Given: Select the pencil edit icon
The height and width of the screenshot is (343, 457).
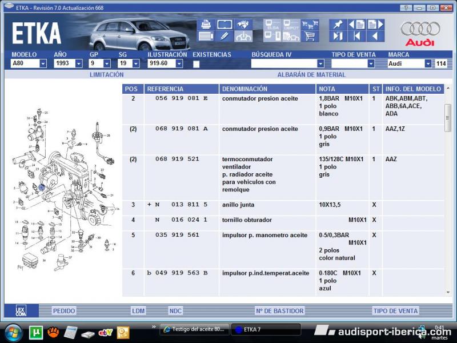Looking at the screenshot, I should (x=225, y=36).
